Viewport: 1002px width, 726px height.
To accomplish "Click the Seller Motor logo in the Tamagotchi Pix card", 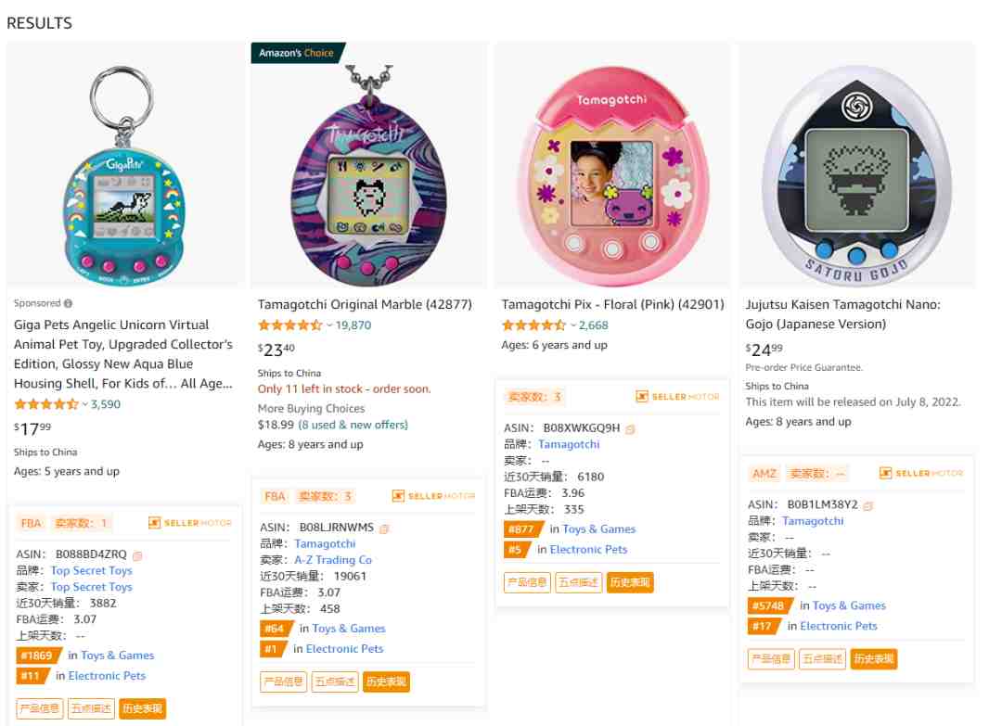I will point(677,397).
